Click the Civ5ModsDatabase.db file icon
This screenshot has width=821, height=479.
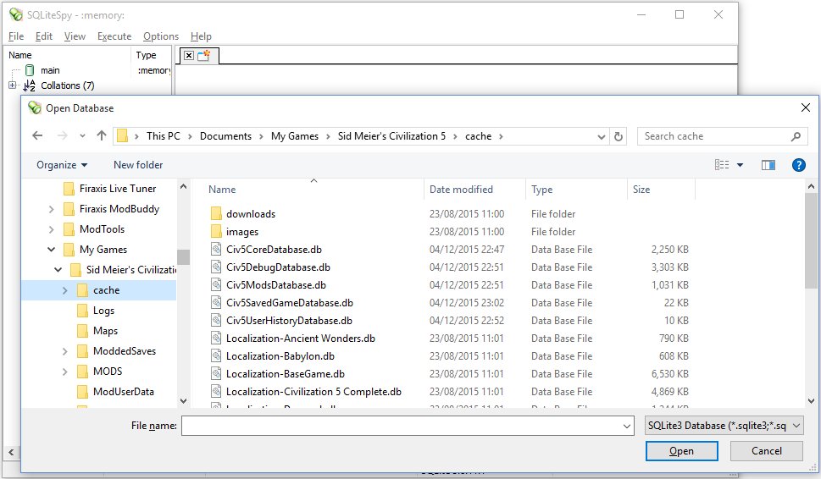click(216, 285)
